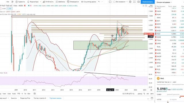The width and height of the screenshot is (184, 103).
Task: Expand the indicators favorites dropdown arrow
Action: [x=41, y=2]
